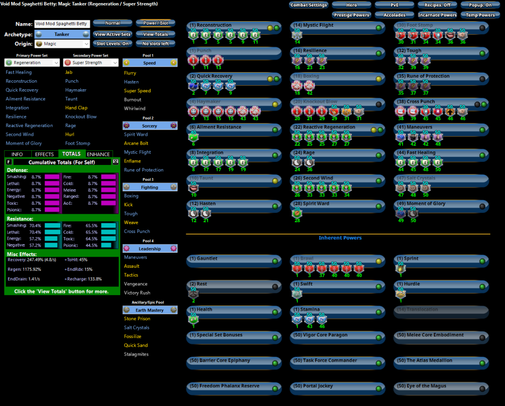This screenshot has width=505, height=406.
Task: Click the Smashing resistance cyan bar
Action: 52,225
